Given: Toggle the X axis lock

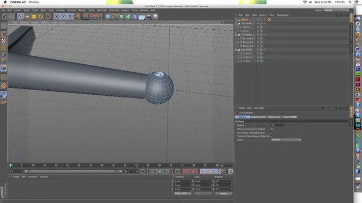Looking at the screenshot, I should [x=57, y=16].
